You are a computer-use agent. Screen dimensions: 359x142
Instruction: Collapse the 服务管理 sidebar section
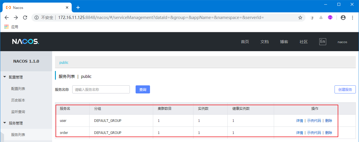pyautogui.click(x=5, y=123)
